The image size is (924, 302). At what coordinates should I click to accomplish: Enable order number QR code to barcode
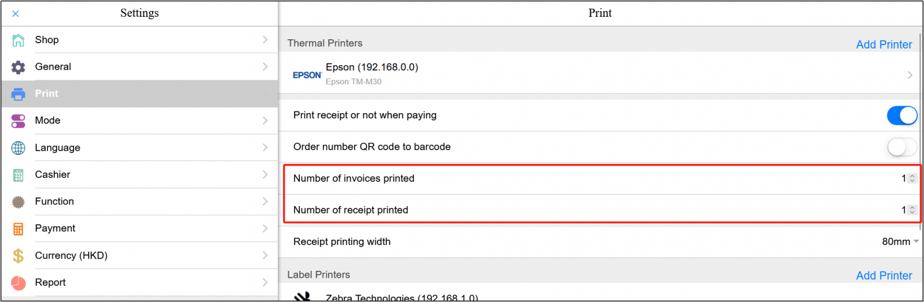[x=901, y=147]
